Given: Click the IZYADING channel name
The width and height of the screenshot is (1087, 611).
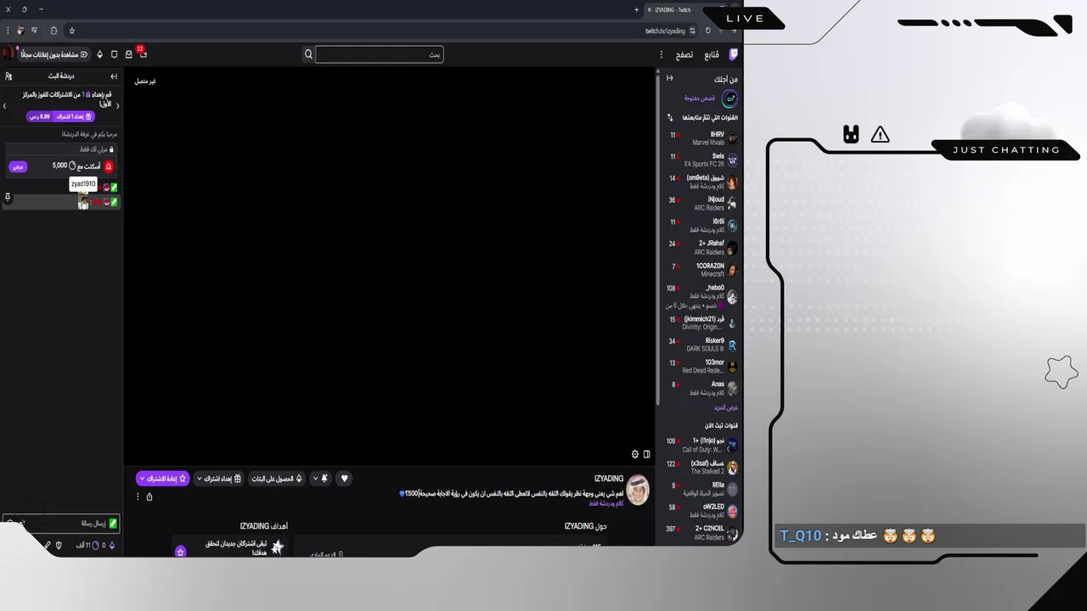Looking at the screenshot, I should (x=609, y=479).
